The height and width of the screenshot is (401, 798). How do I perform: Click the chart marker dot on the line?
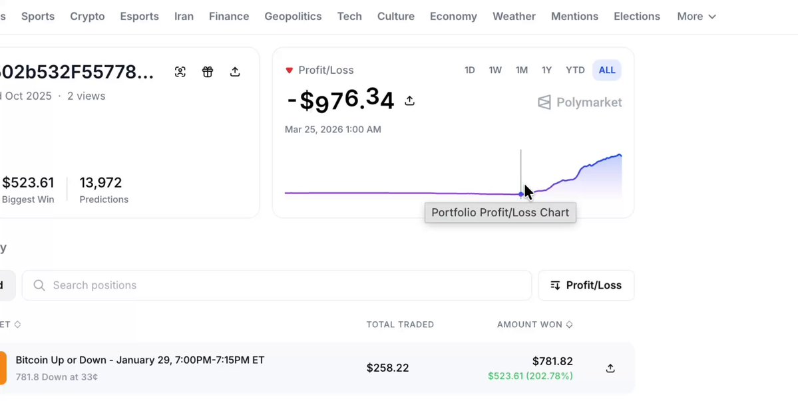coord(520,194)
